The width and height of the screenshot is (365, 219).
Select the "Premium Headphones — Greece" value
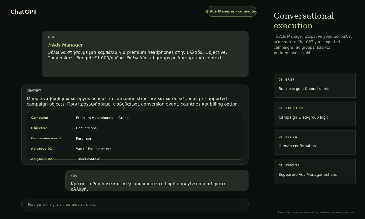(103, 118)
